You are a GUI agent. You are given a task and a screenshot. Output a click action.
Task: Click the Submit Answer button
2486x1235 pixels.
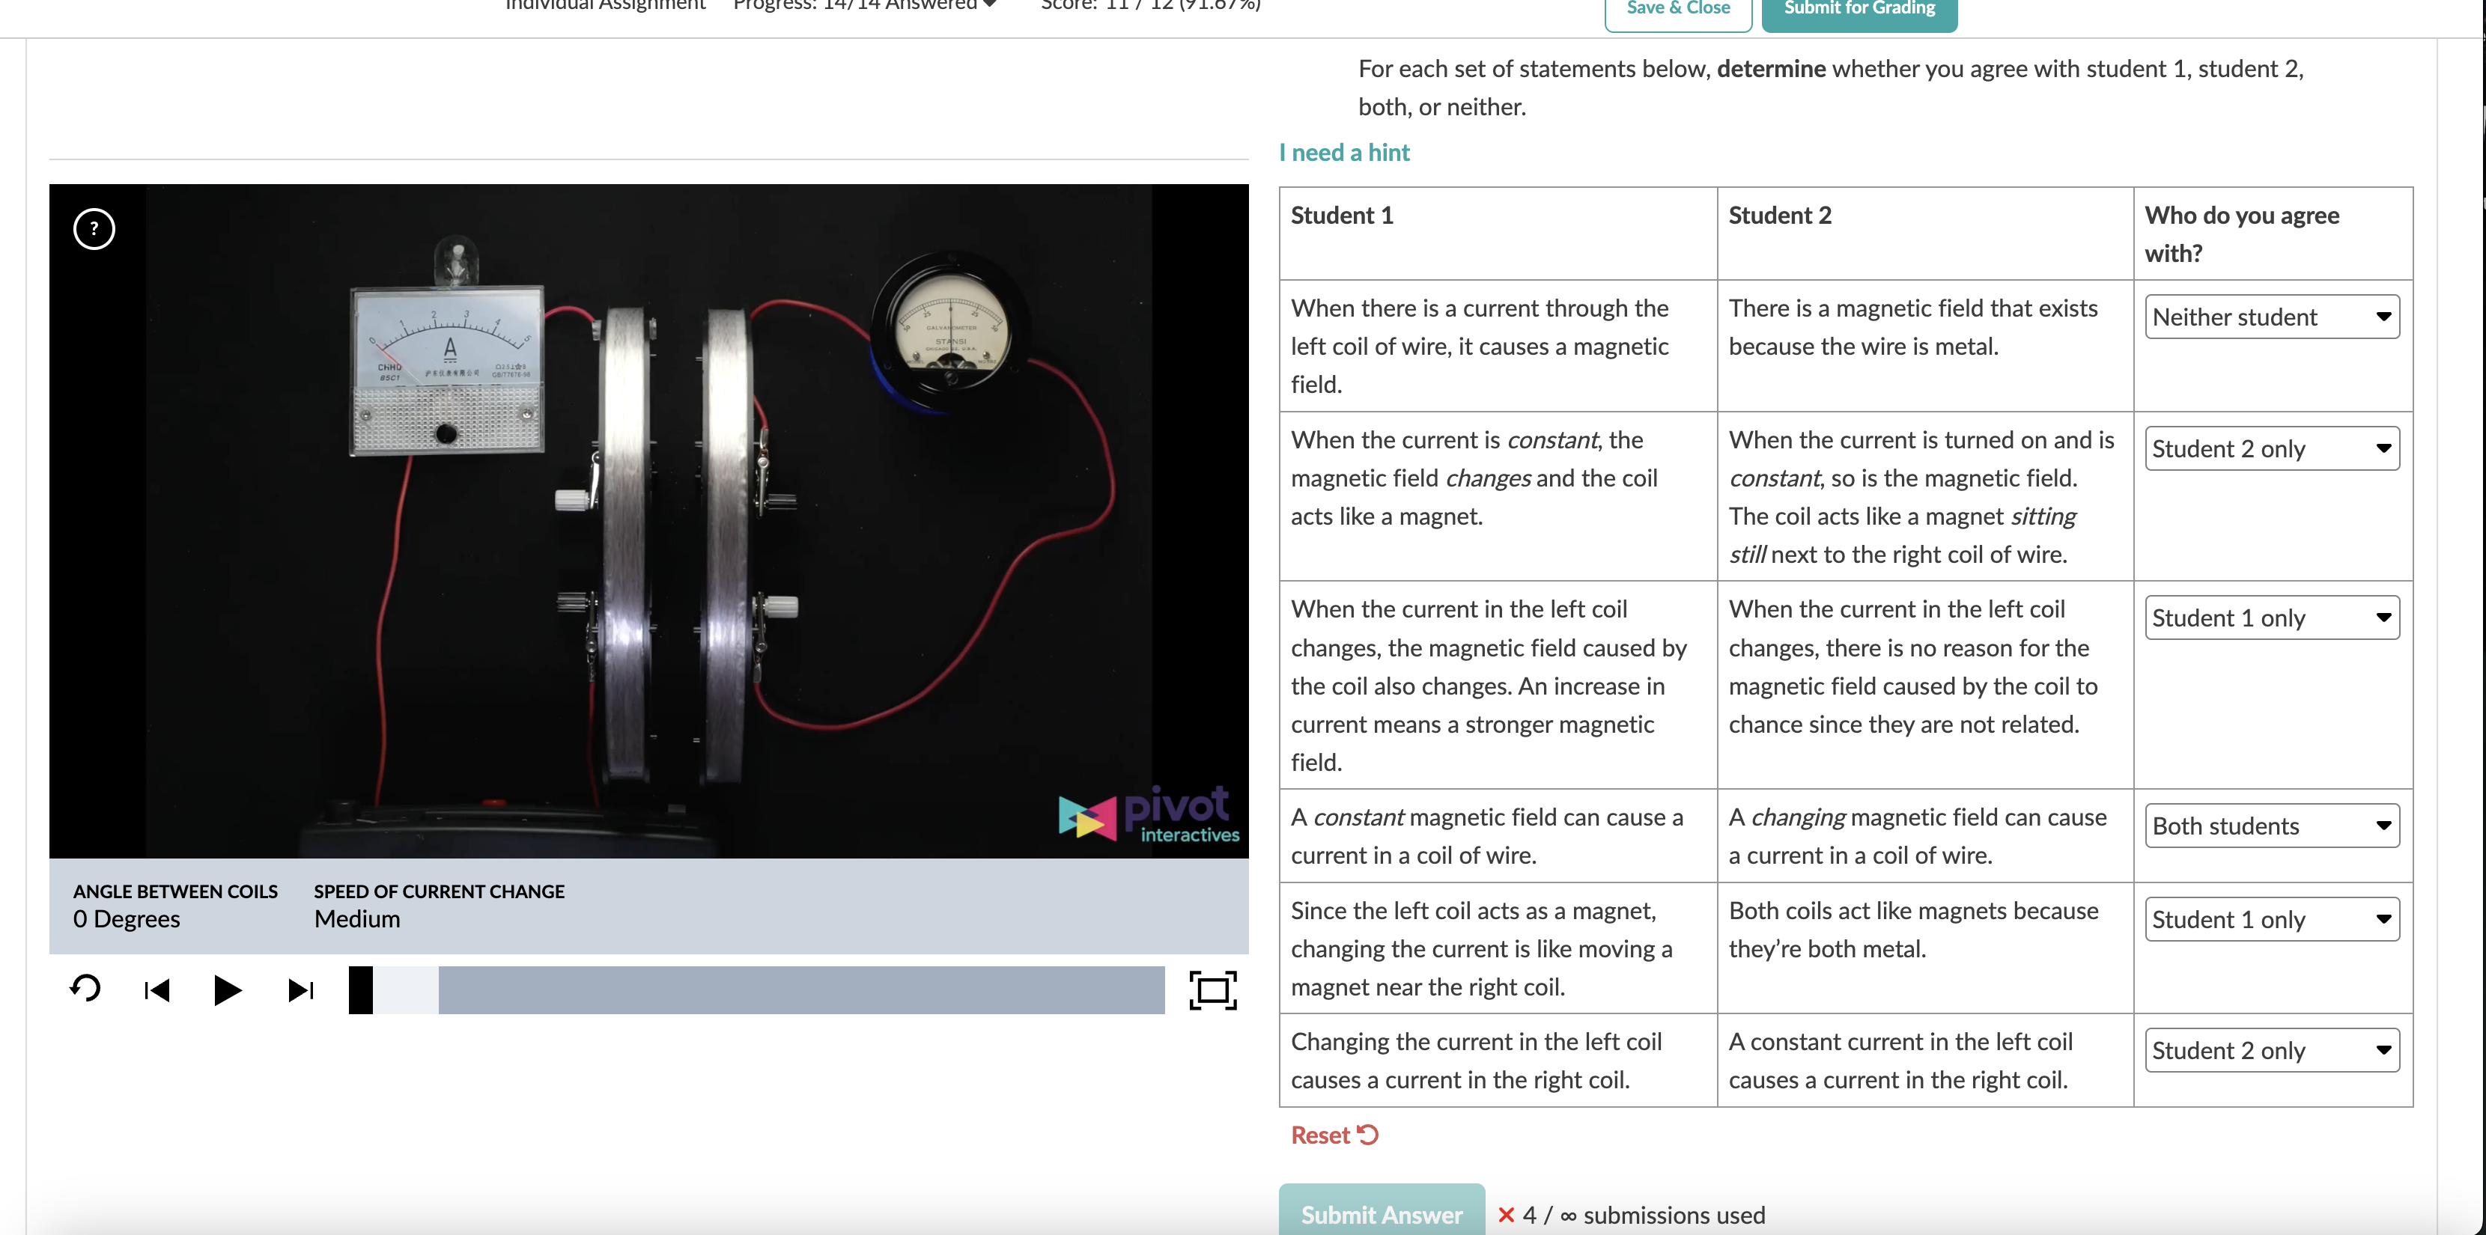[x=1381, y=1213]
